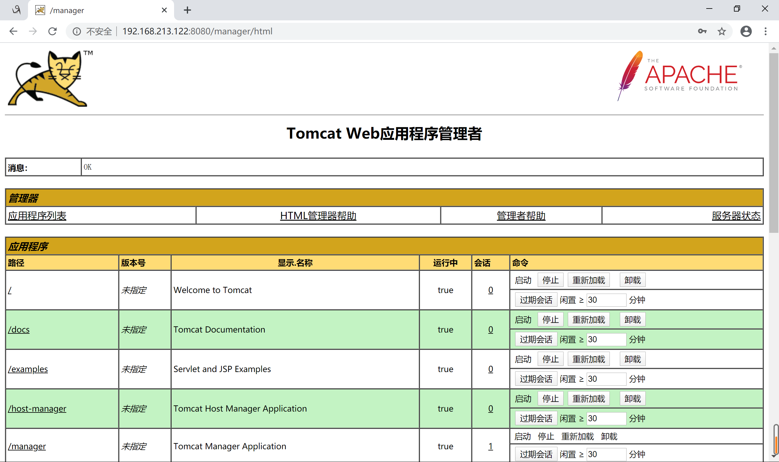Open site info next to 不安全

click(x=77, y=31)
